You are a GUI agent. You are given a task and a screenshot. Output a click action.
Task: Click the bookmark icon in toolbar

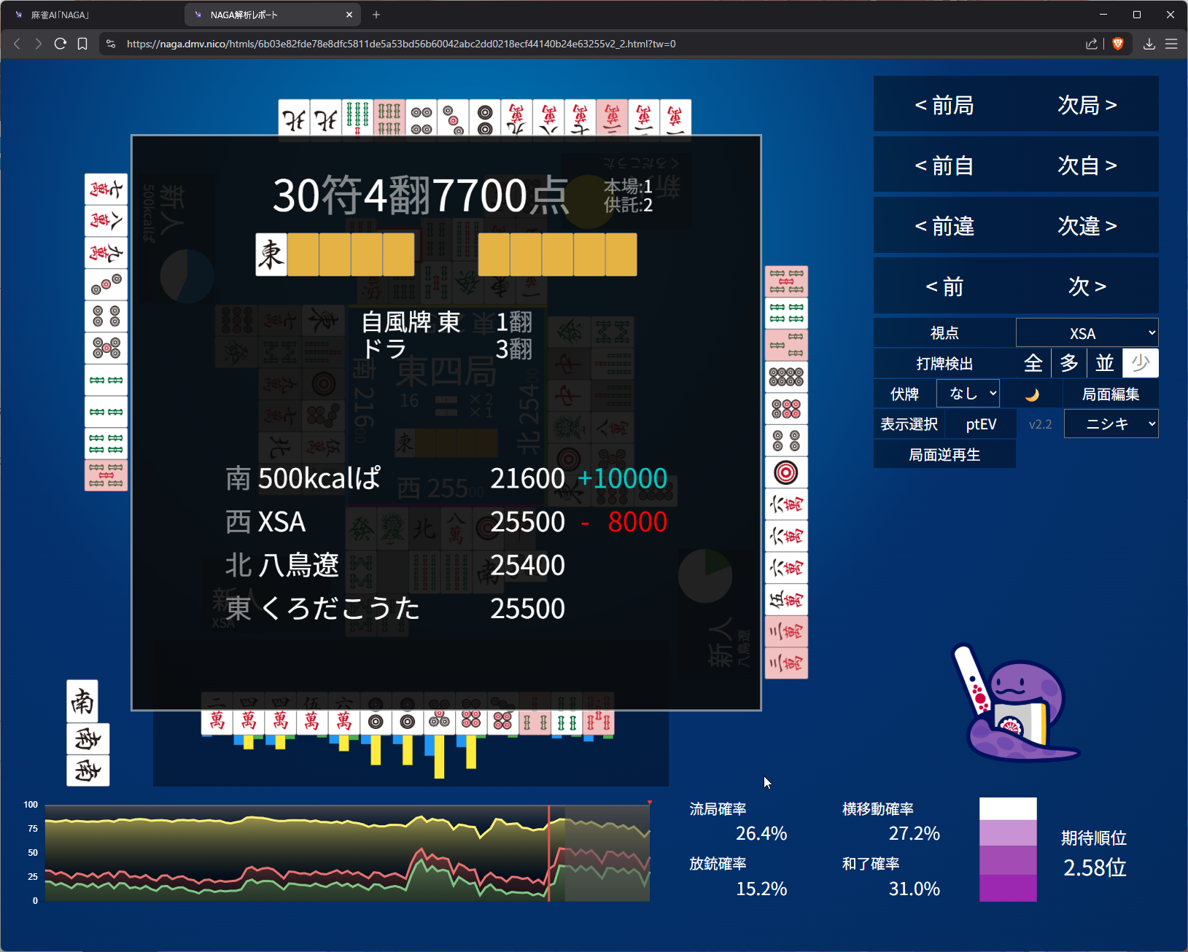pos(82,44)
